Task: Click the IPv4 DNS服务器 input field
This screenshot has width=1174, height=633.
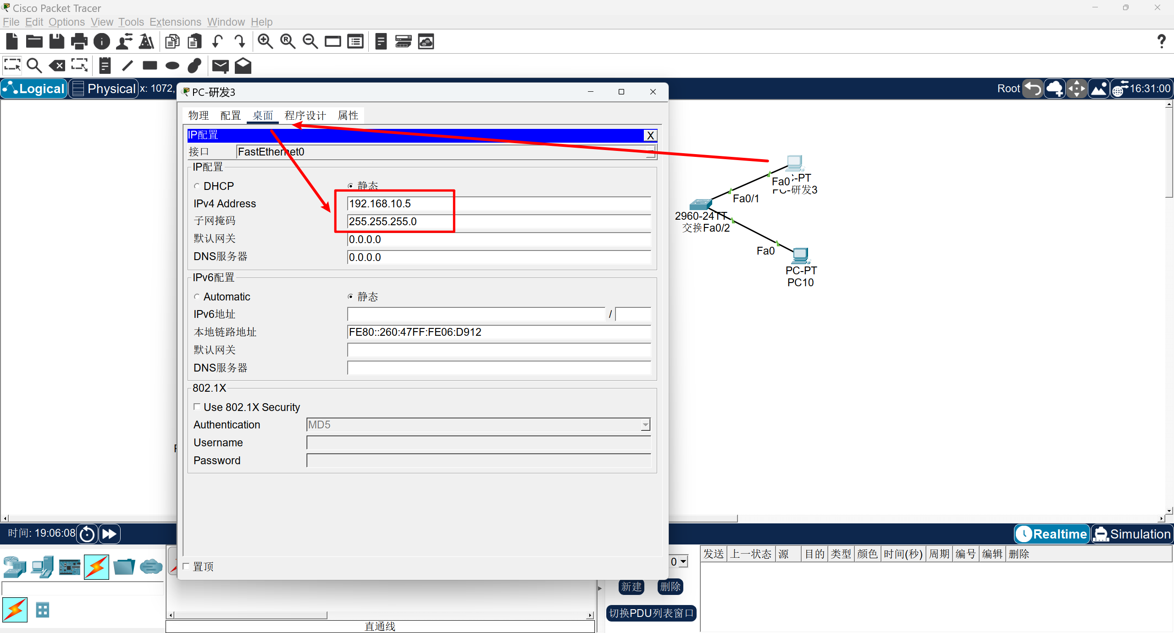Action: (499, 257)
